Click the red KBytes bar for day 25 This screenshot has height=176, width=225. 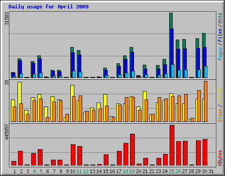tap(172, 145)
